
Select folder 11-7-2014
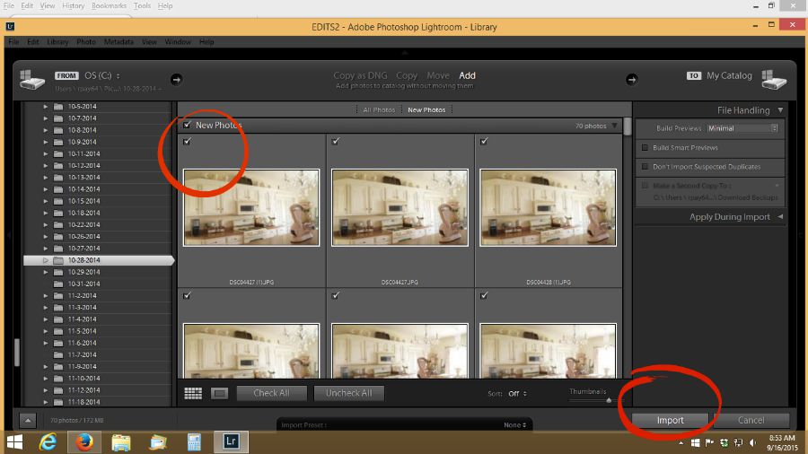(83, 355)
